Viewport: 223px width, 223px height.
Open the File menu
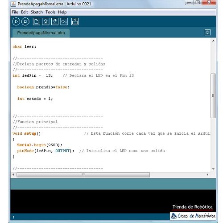(x=15, y=12)
